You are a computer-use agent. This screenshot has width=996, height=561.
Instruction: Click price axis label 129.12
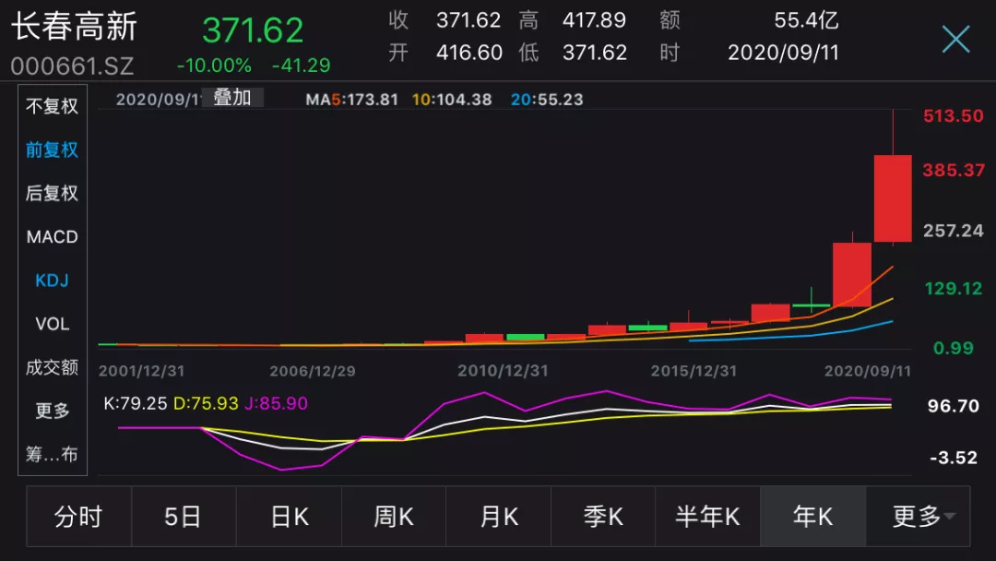click(953, 289)
